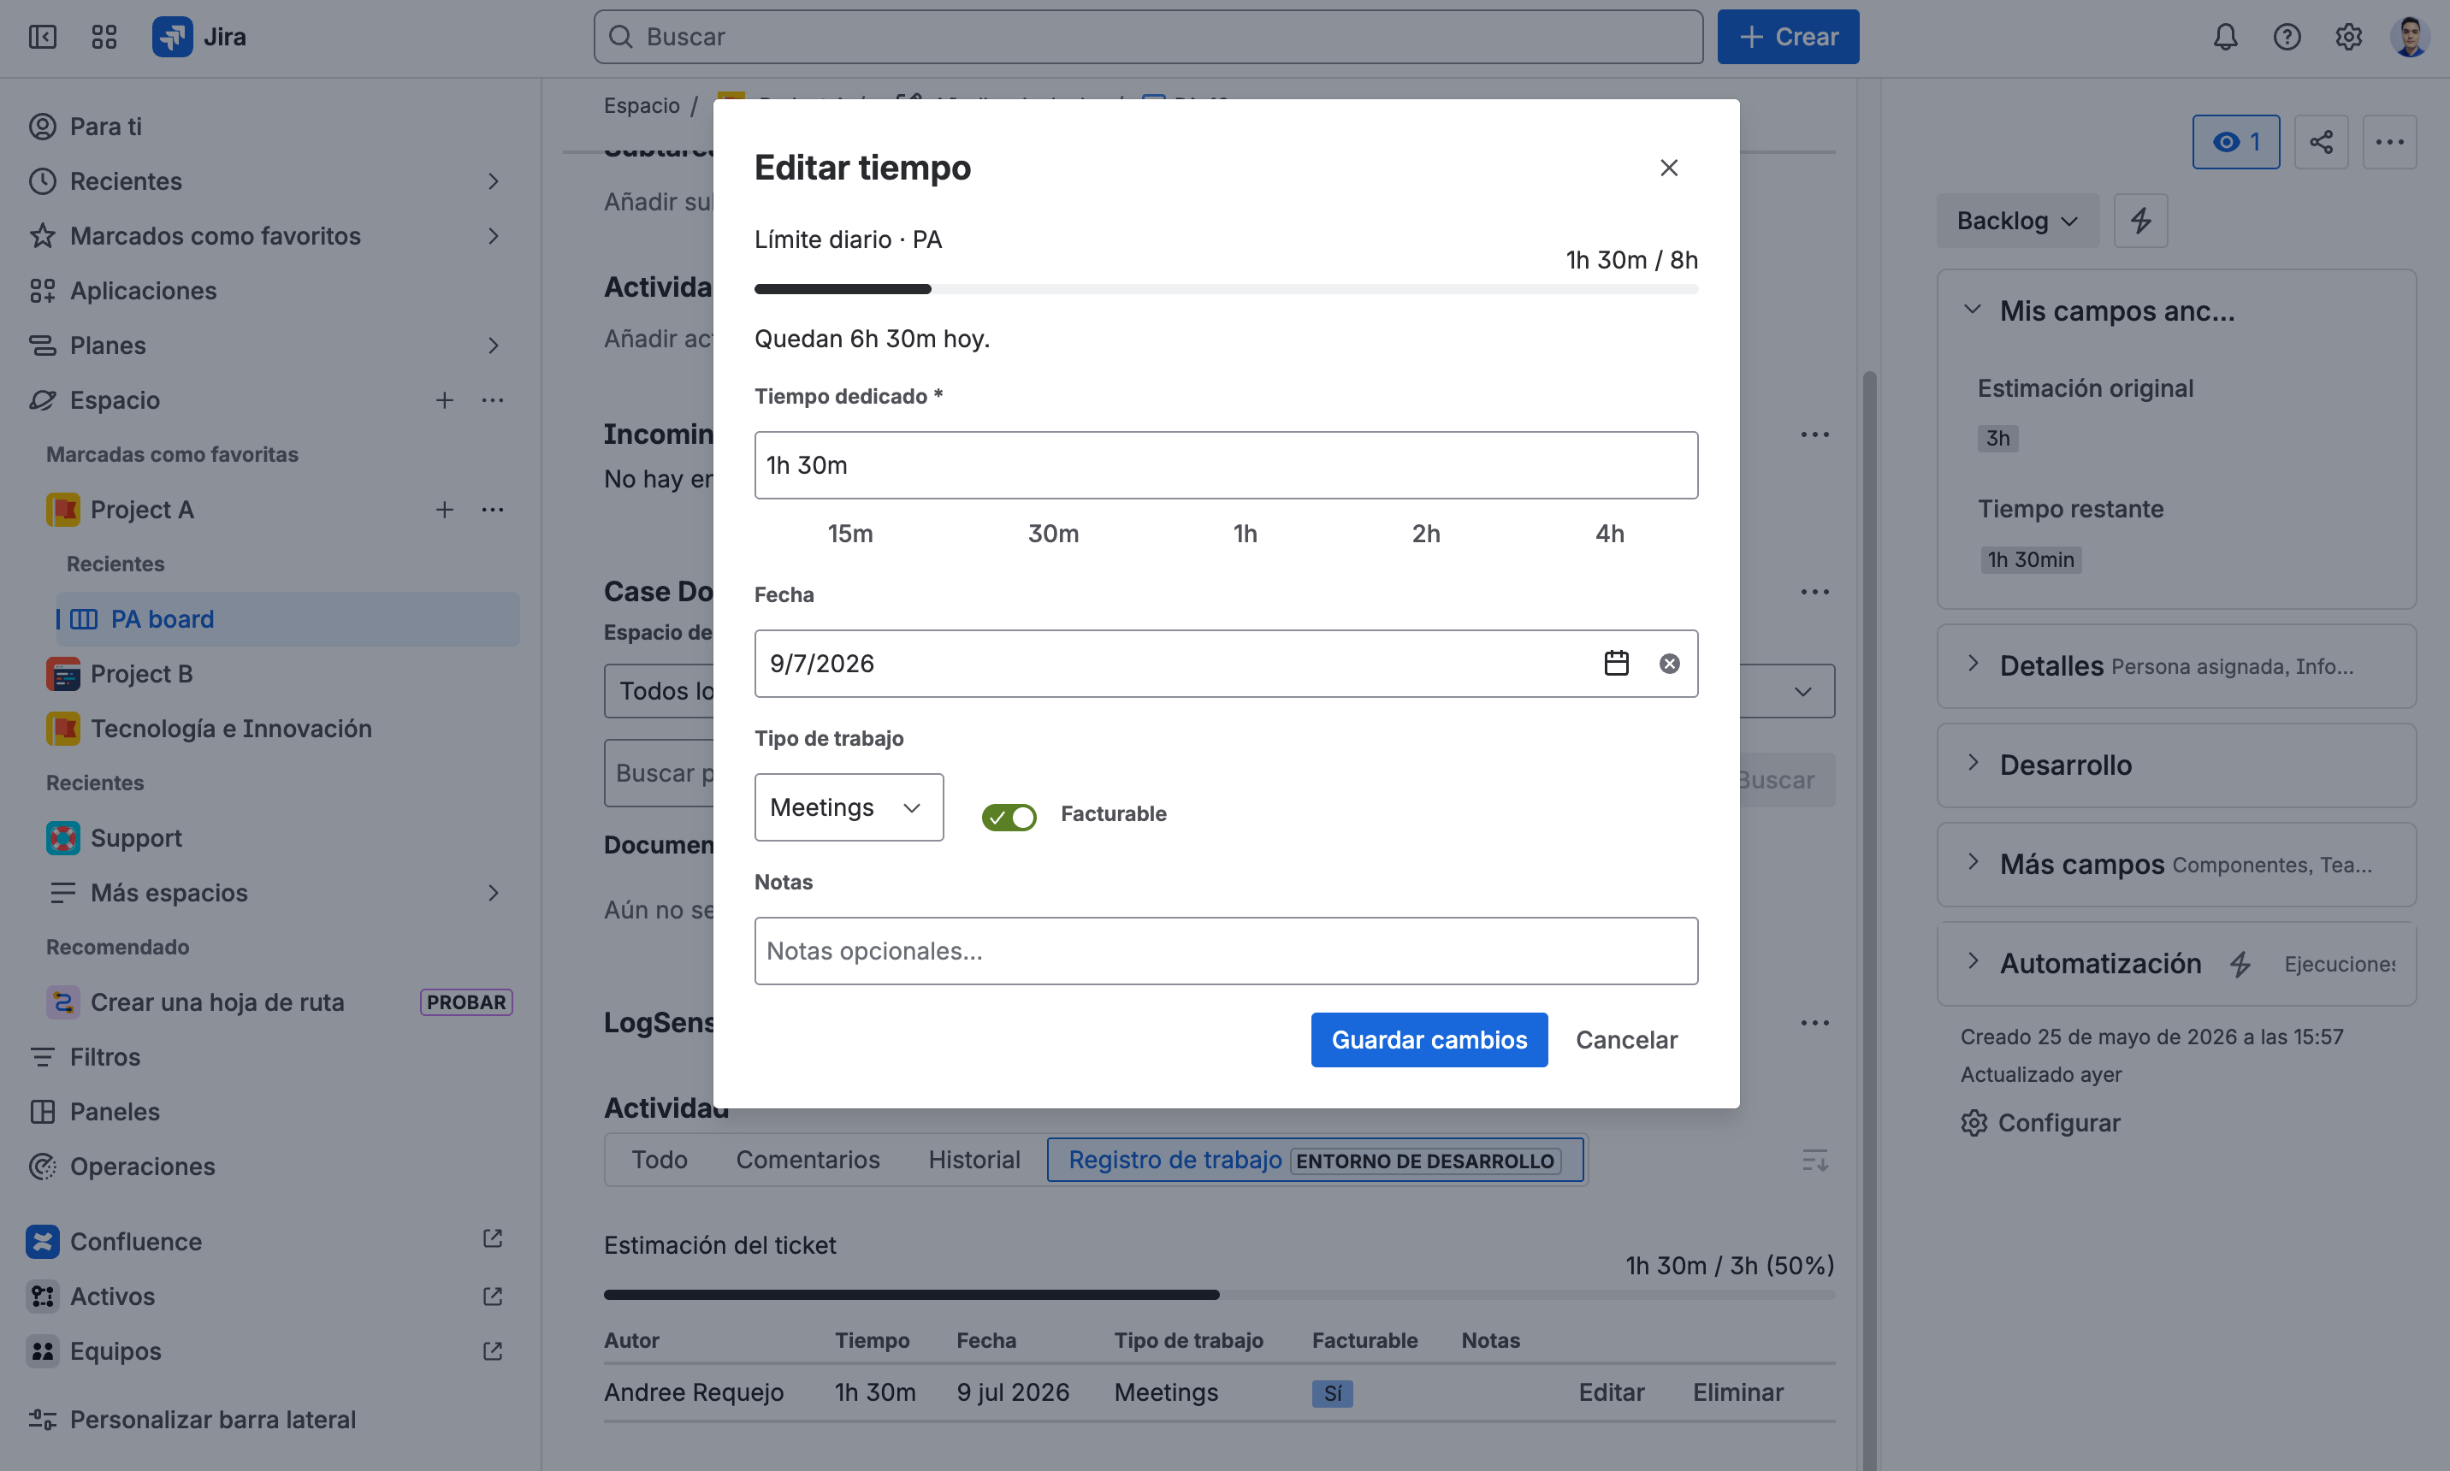
Task: Open the help question mark icon
Action: pos(2287,37)
